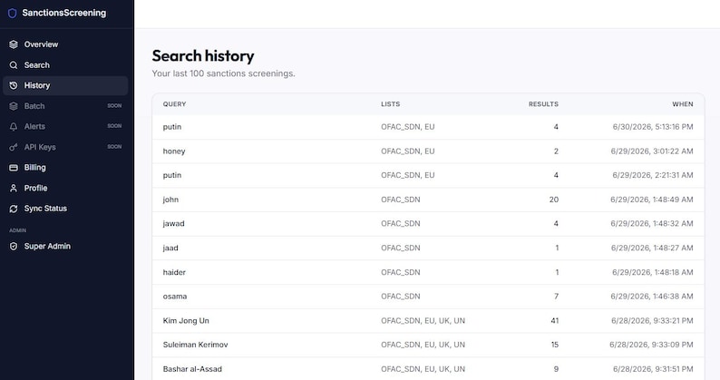Image resolution: width=720 pixels, height=380 pixels.
Task: Click the Billing card icon
Action: click(x=14, y=168)
